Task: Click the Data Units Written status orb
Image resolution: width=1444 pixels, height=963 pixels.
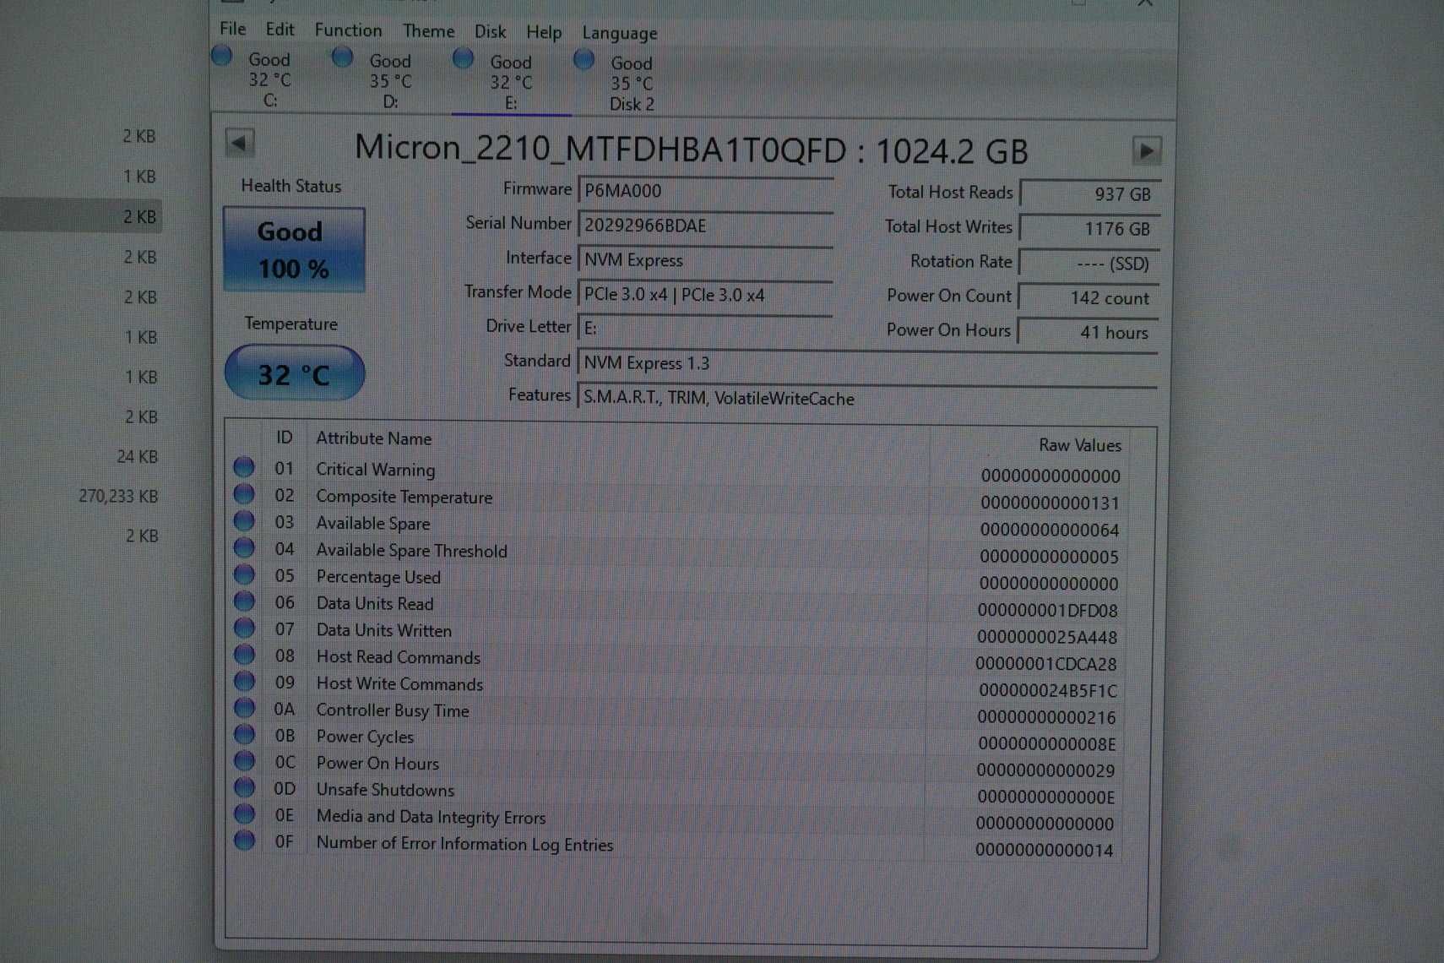Action: click(244, 628)
